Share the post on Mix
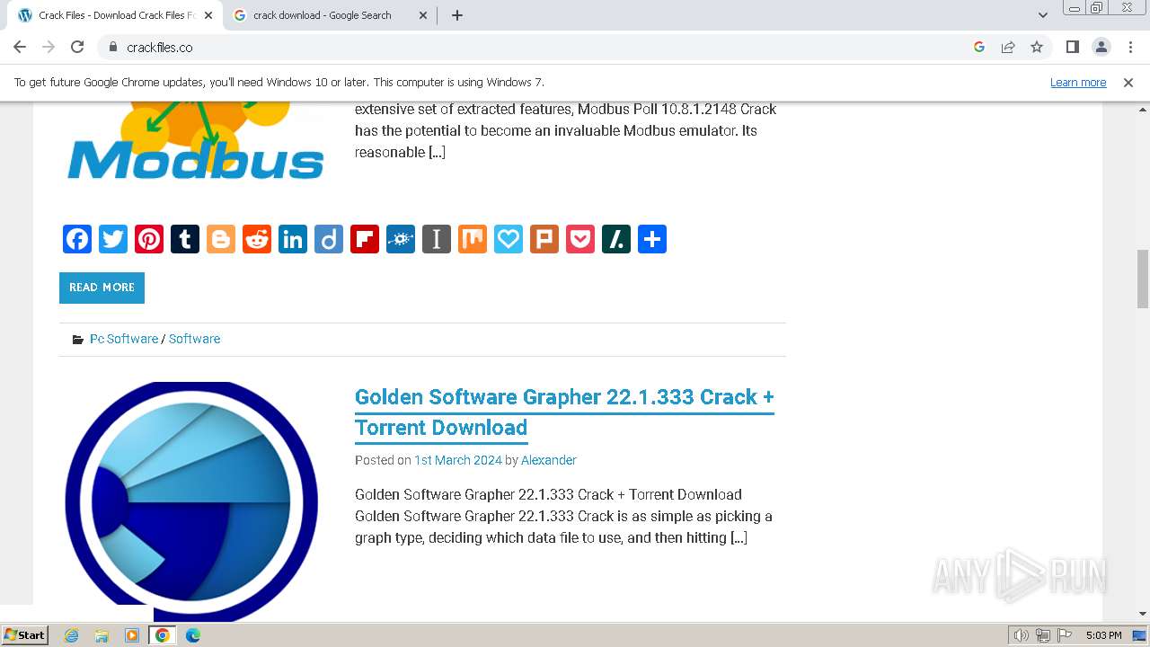Viewport: 1150px width, 647px height. click(x=473, y=239)
